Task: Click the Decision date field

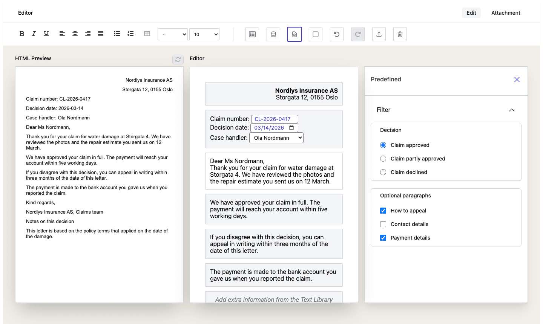Action: 275,128
